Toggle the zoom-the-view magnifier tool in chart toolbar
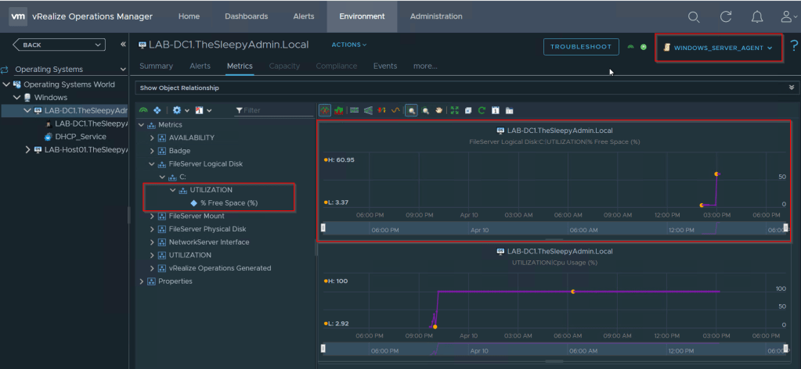The height and width of the screenshot is (369, 801). (x=411, y=110)
